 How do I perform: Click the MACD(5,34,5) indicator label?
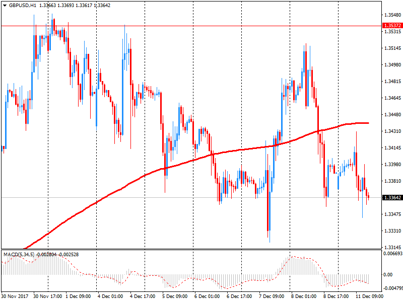[19, 255]
